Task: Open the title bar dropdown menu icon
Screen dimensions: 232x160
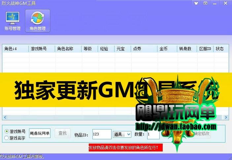Action: (x=205, y=3)
